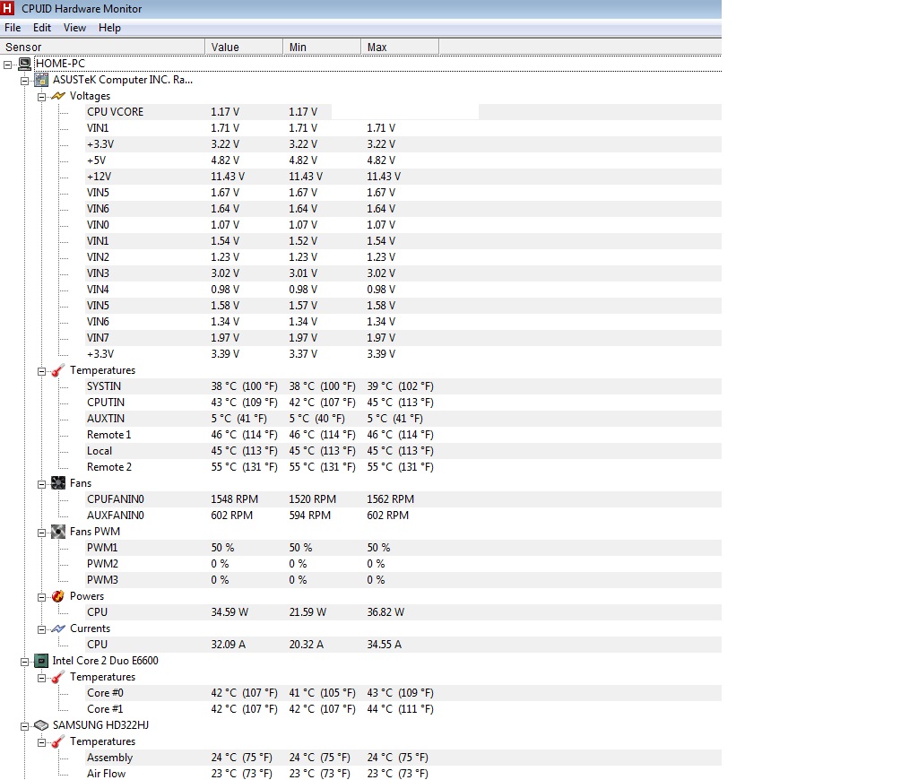This screenshot has height=780, width=918.
Task: Select the Assembly temperature row
Action: (x=403, y=758)
